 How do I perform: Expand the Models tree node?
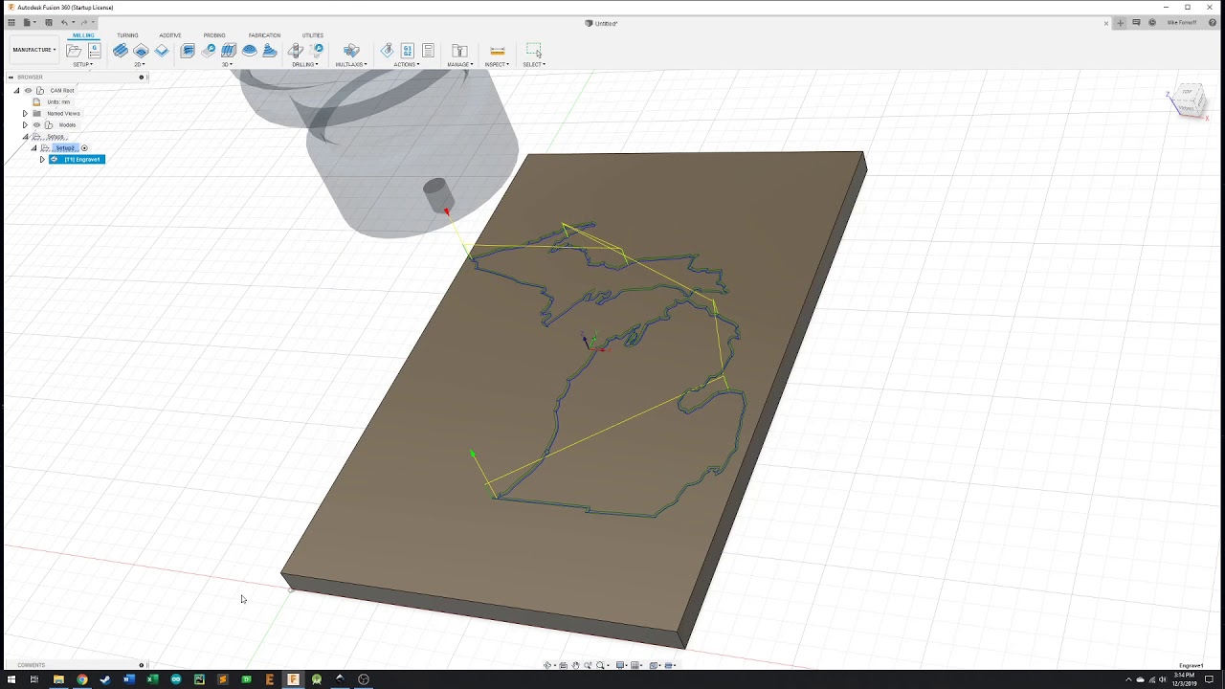tap(25, 124)
